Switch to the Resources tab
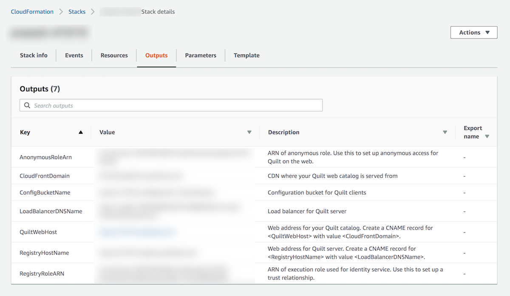 (114, 55)
